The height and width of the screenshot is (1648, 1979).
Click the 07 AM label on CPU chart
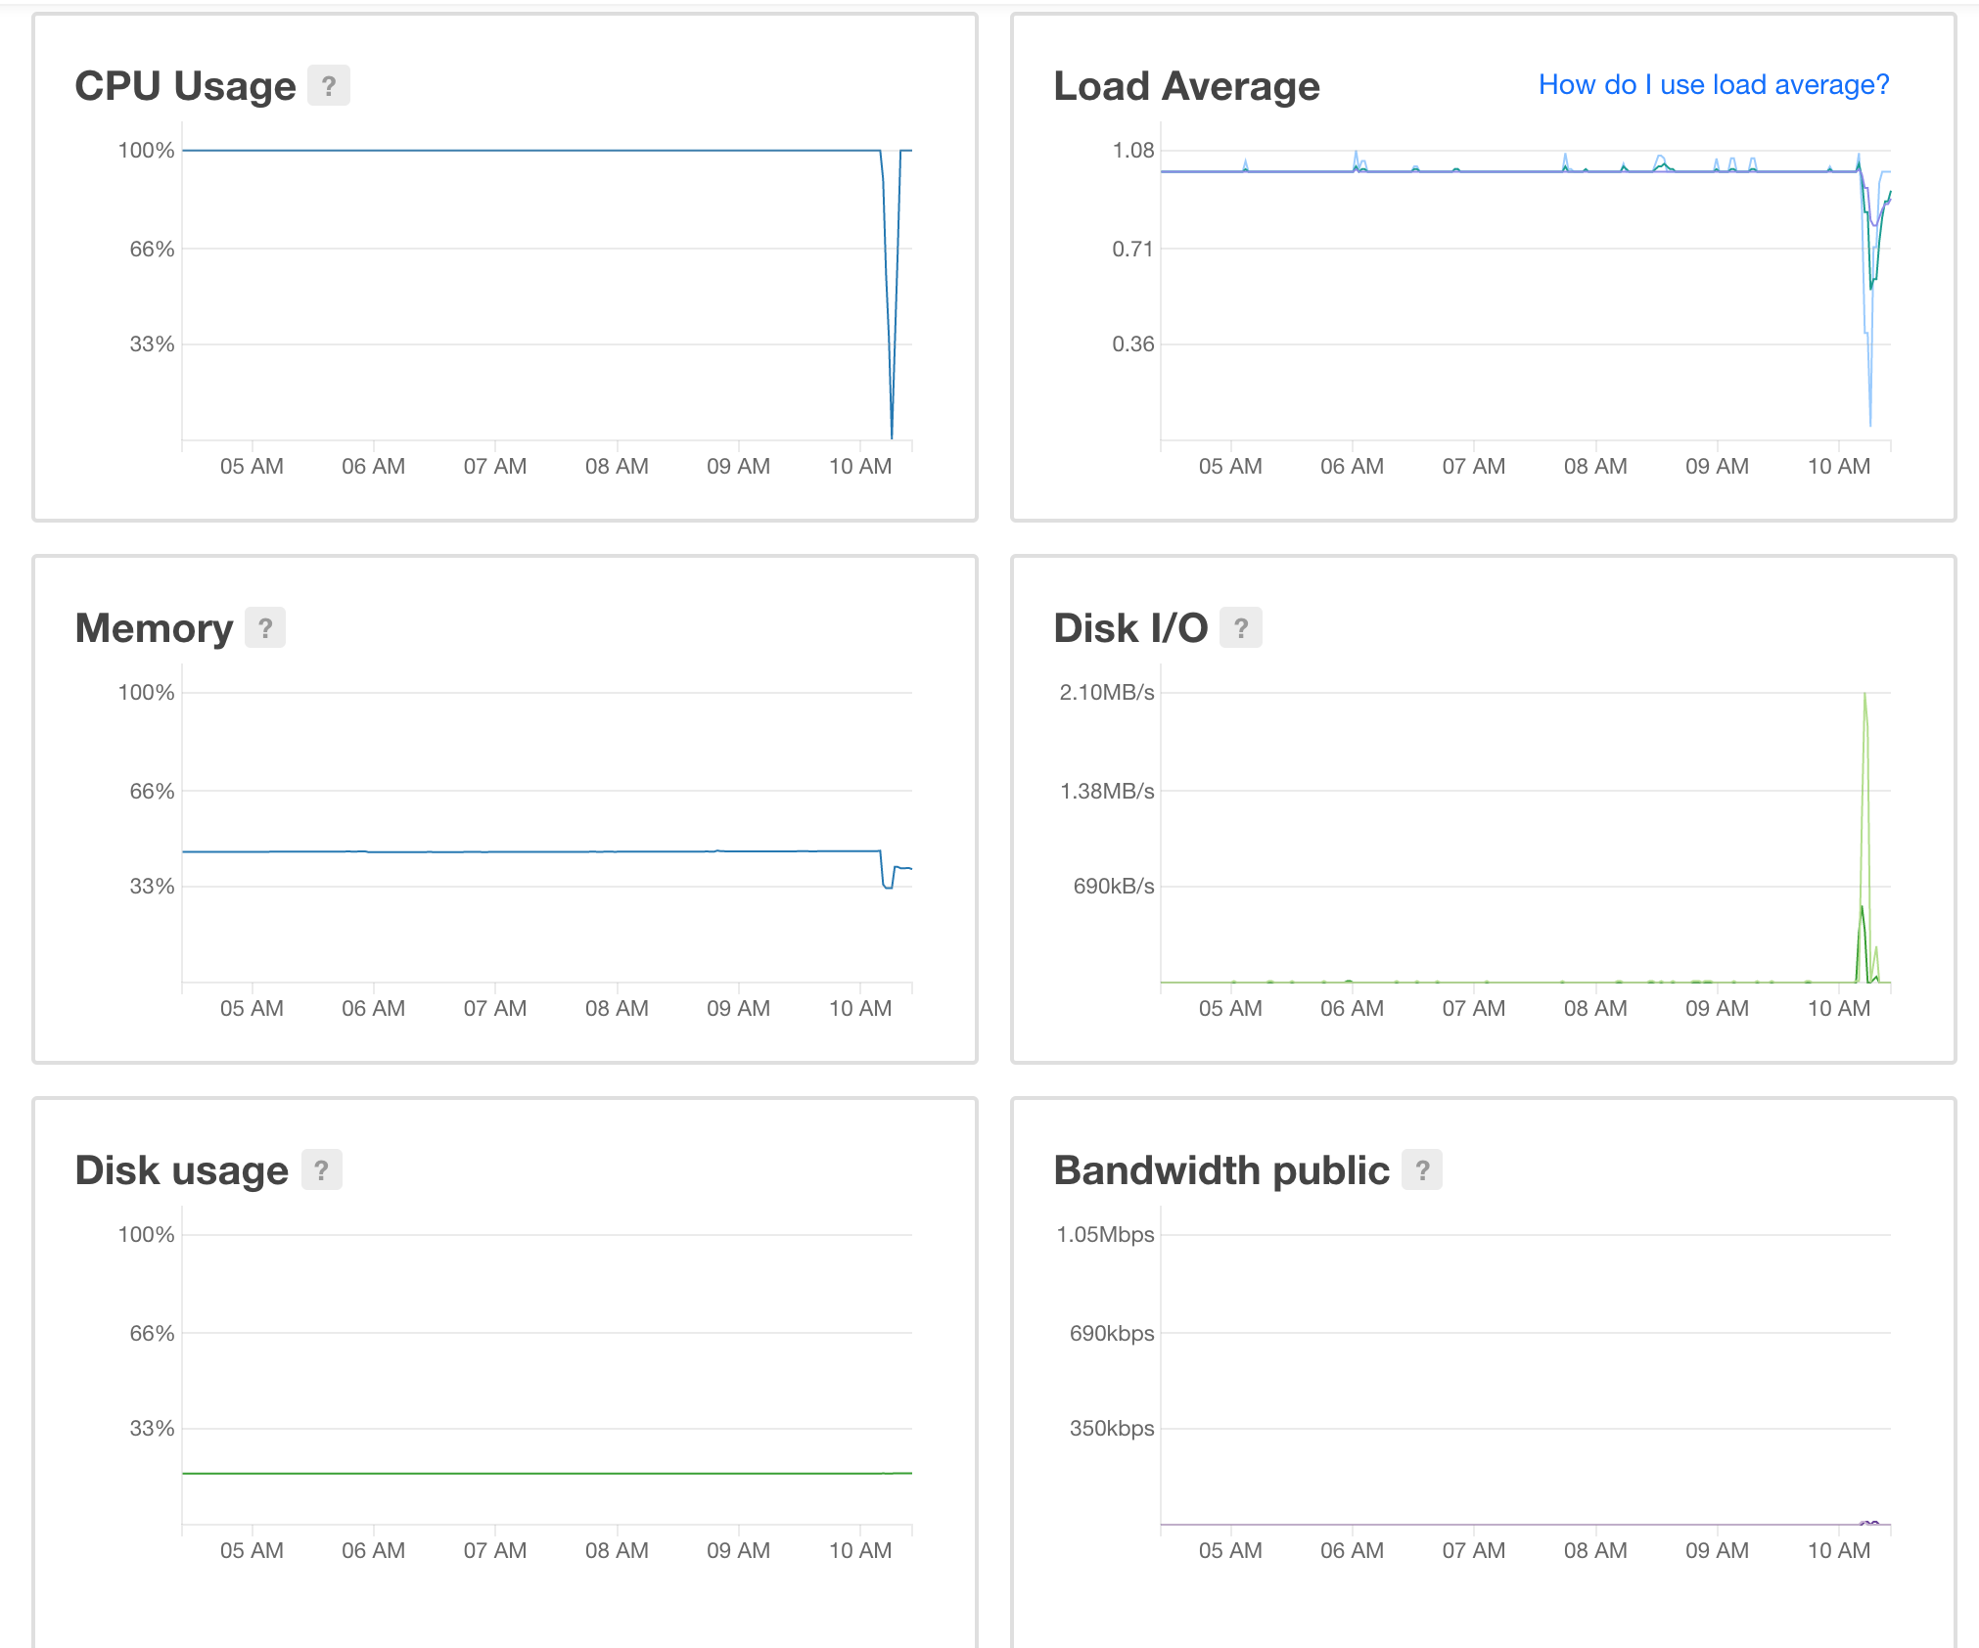click(x=494, y=467)
